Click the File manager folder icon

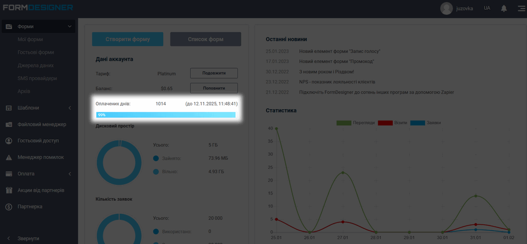coord(9,124)
